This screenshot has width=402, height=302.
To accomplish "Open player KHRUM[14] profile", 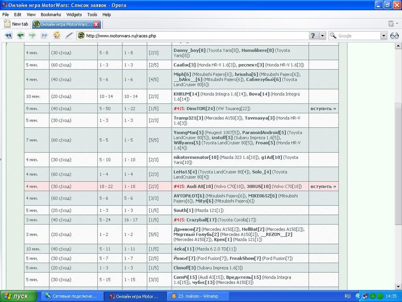I will click(186, 94).
